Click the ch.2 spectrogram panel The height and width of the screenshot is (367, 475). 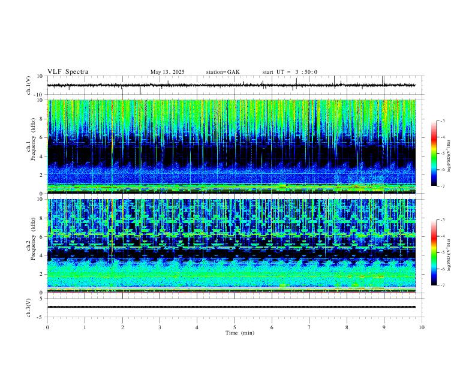coord(232,246)
